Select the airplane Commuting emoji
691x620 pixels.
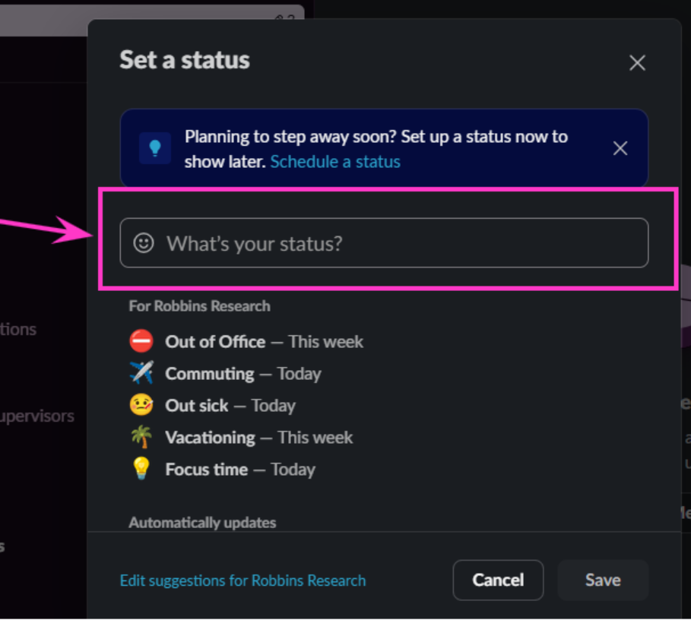pos(141,373)
